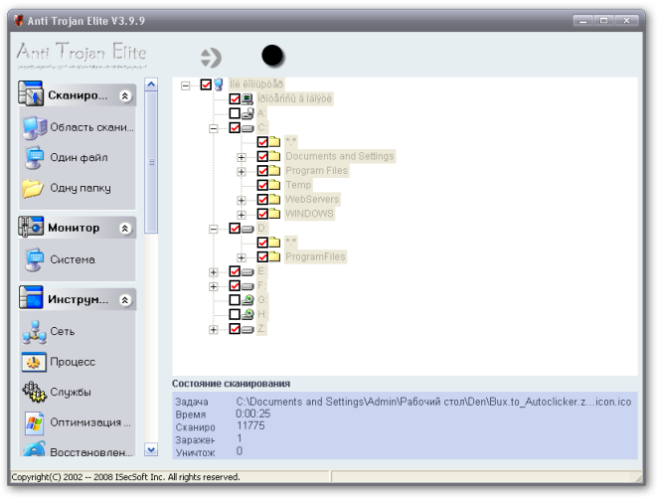Click the sidebar vertical scrollbar up arrow
657x497 pixels.
pyautogui.click(x=151, y=85)
